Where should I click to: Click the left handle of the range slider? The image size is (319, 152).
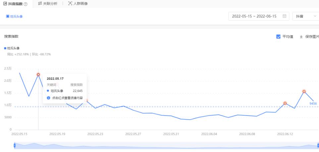click(14, 145)
